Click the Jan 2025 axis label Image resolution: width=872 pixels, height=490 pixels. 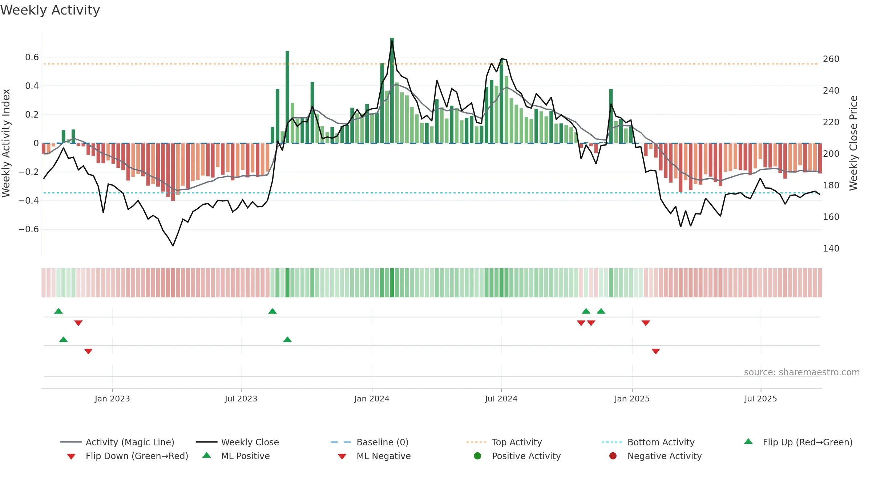point(632,399)
